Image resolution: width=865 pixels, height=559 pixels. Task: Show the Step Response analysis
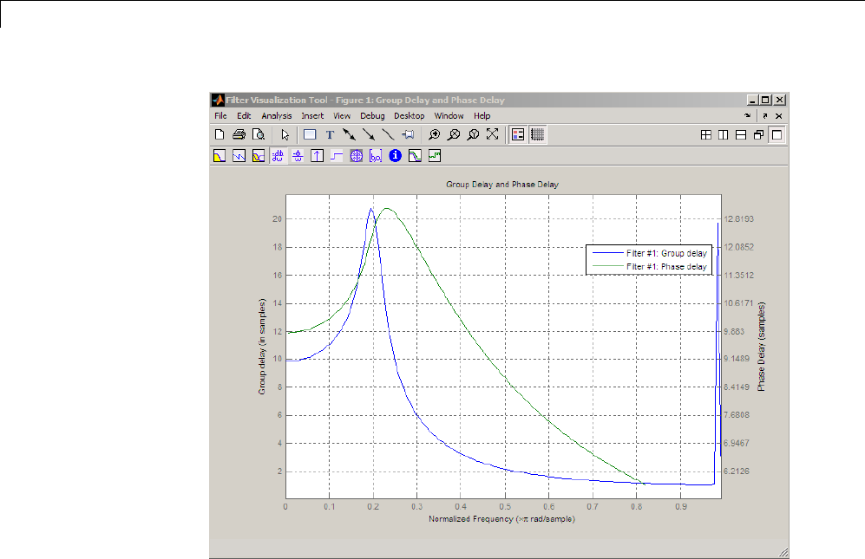337,156
